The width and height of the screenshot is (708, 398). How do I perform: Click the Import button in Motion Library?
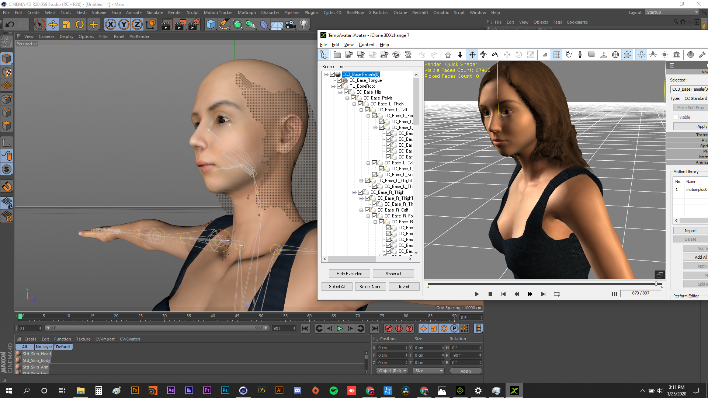[x=691, y=231]
